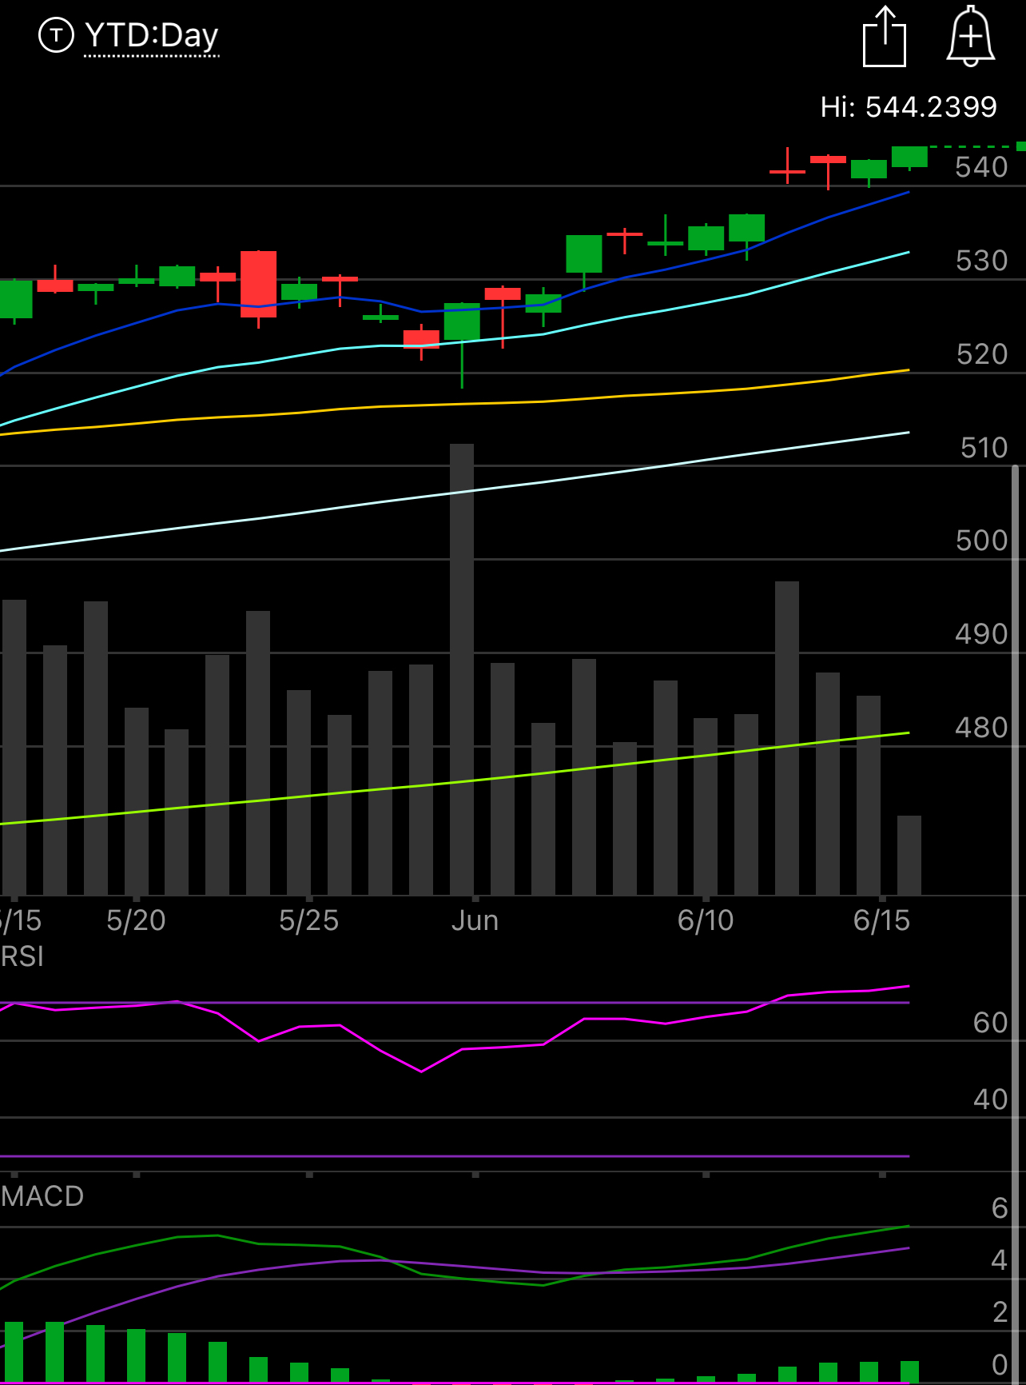This screenshot has height=1385, width=1026.
Task: Select the 6/10 date label
Action: [x=705, y=920]
